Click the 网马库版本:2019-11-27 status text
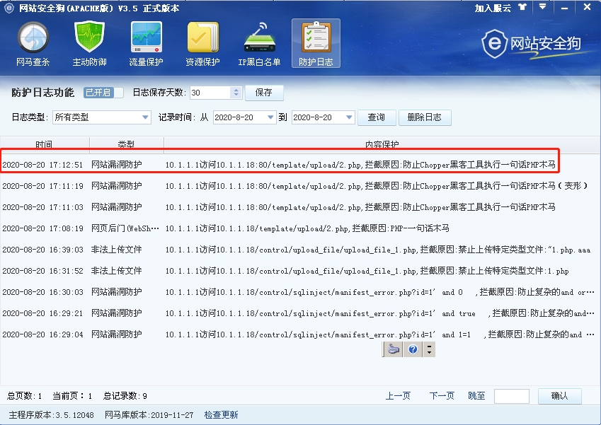 tap(149, 414)
